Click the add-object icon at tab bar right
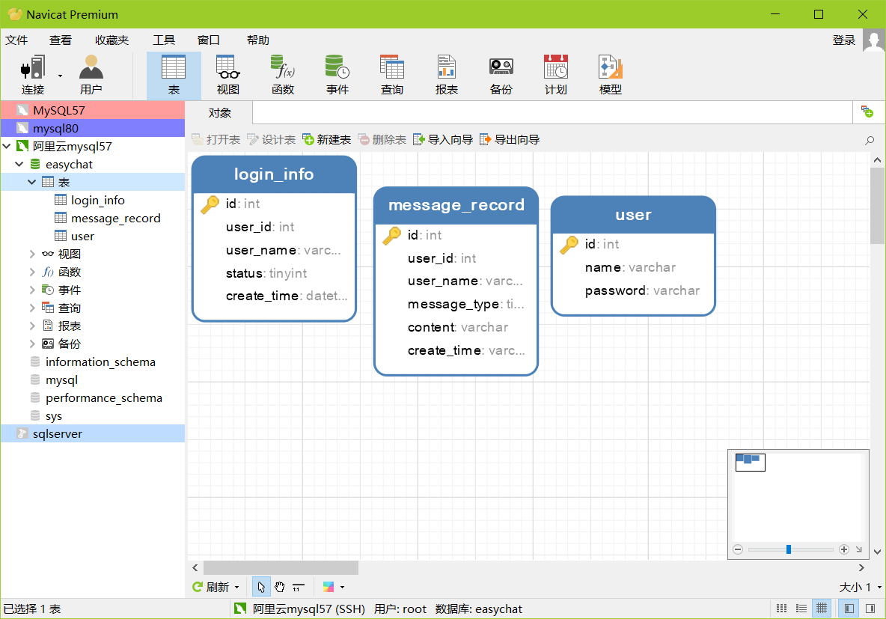The width and height of the screenshot is (886, 619). [x=867, y=112]
